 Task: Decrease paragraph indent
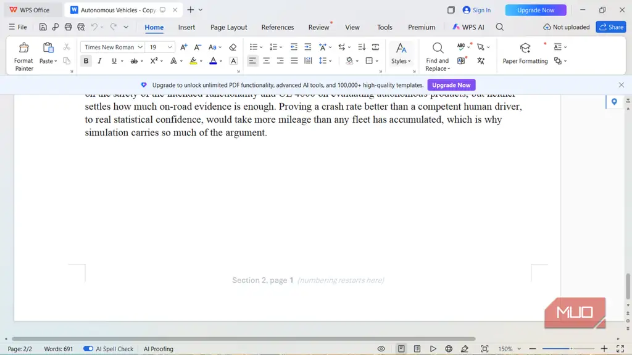click(294, 47)
